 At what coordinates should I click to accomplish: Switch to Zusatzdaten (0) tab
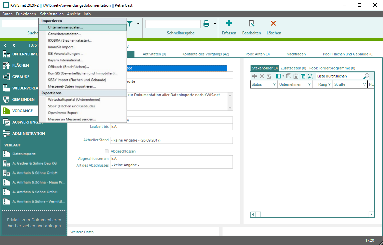pyautogui.click(x=293, y=68)
